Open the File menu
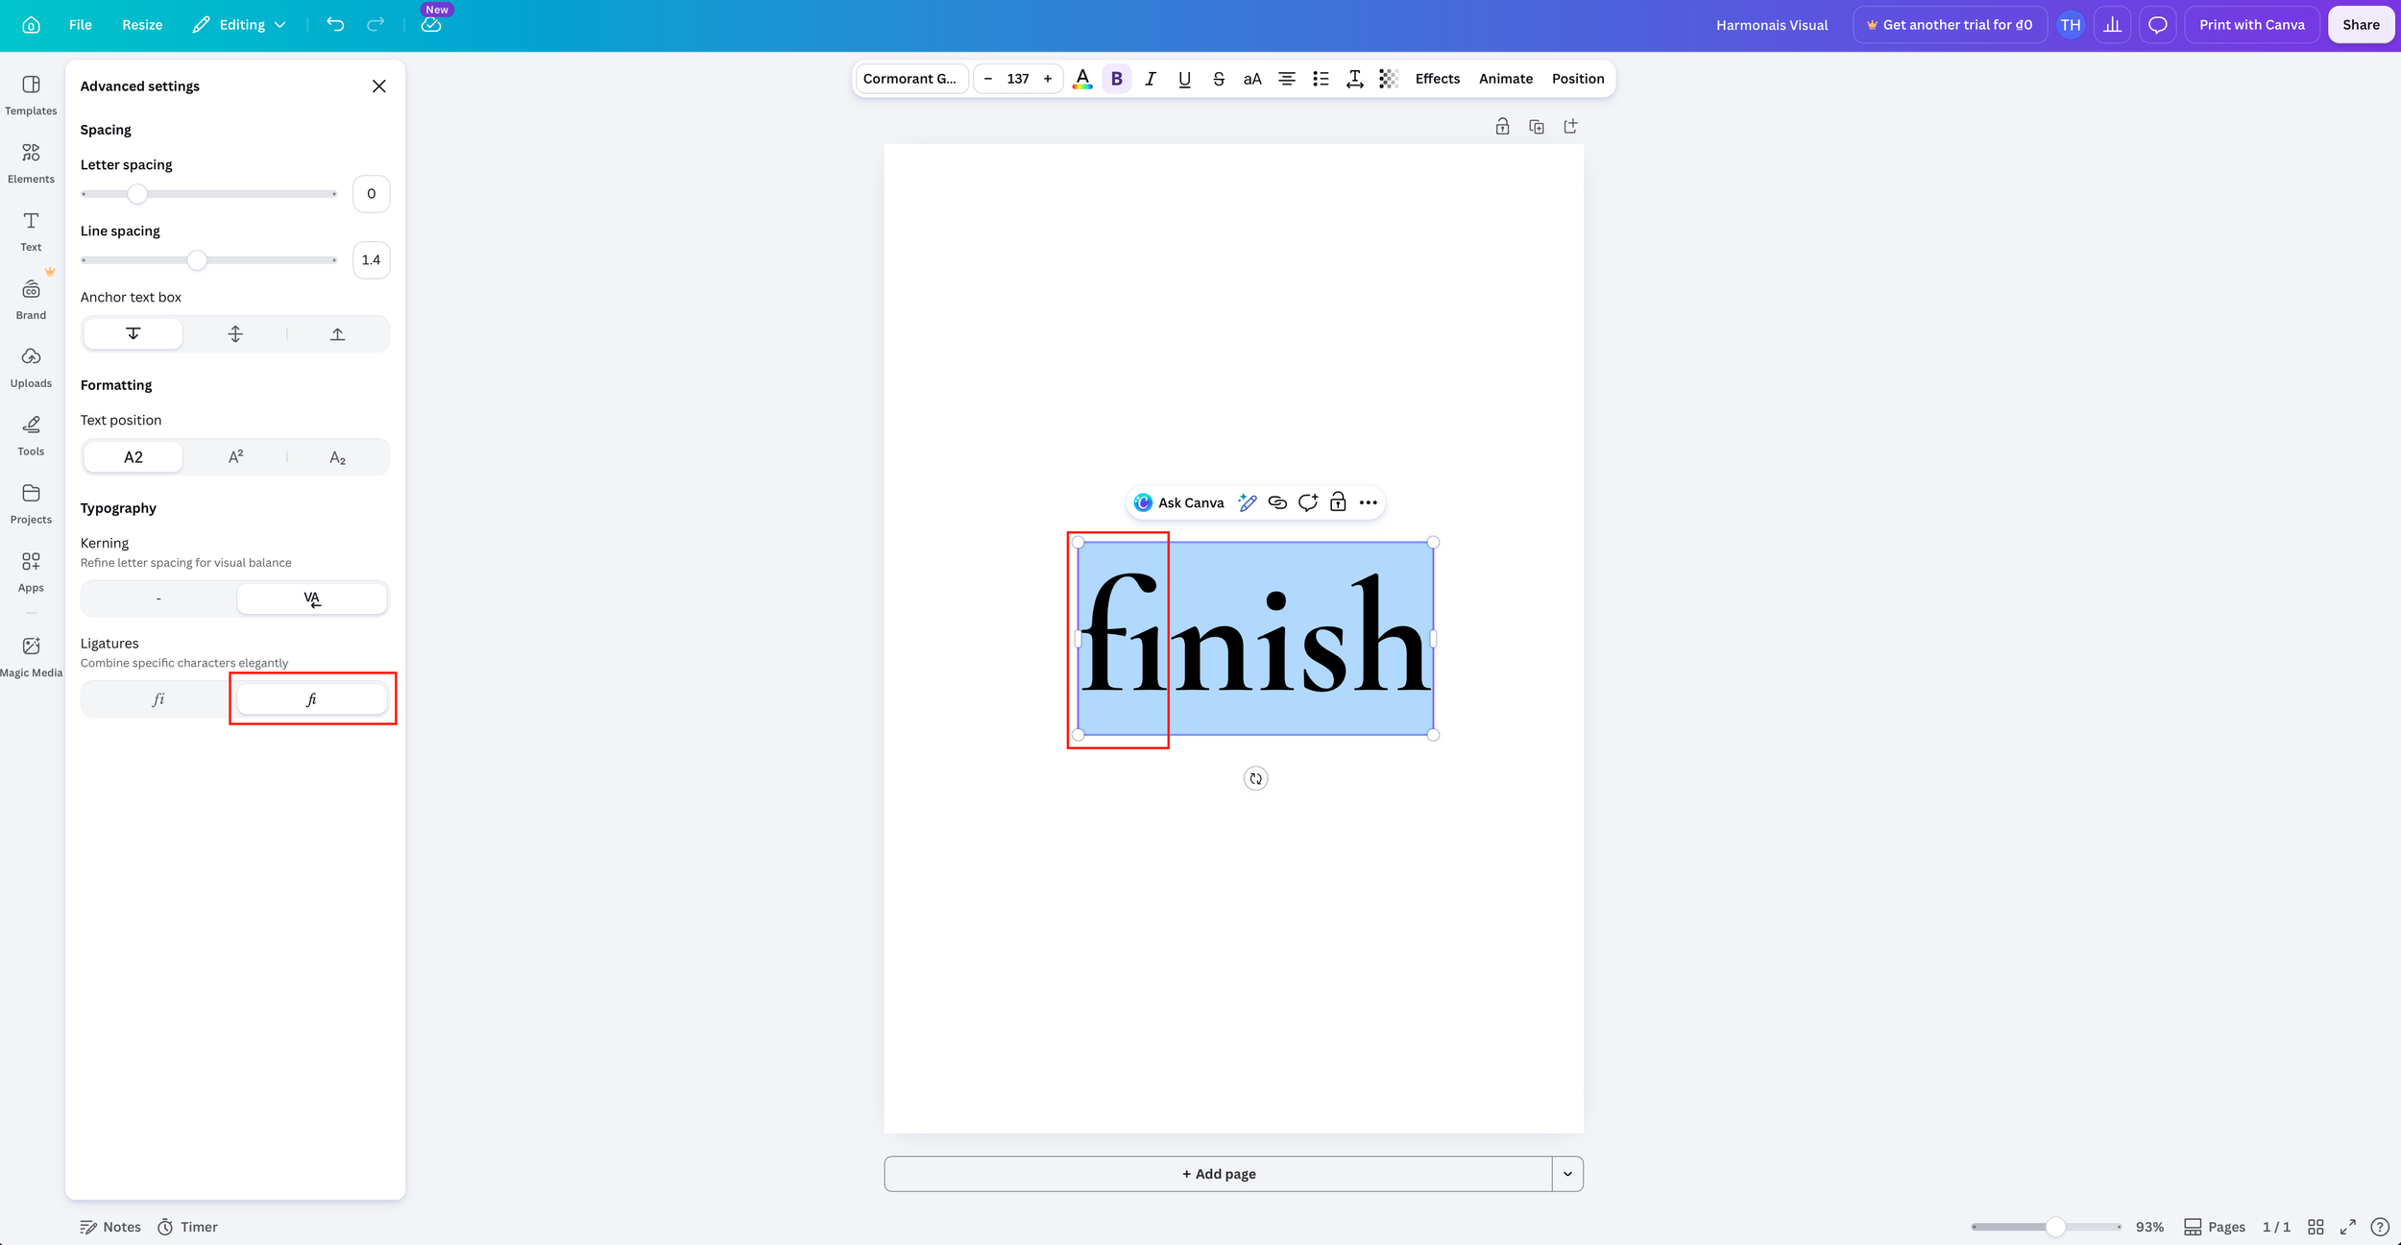Screen dimensions: 2401x1245 pos(81,25)
